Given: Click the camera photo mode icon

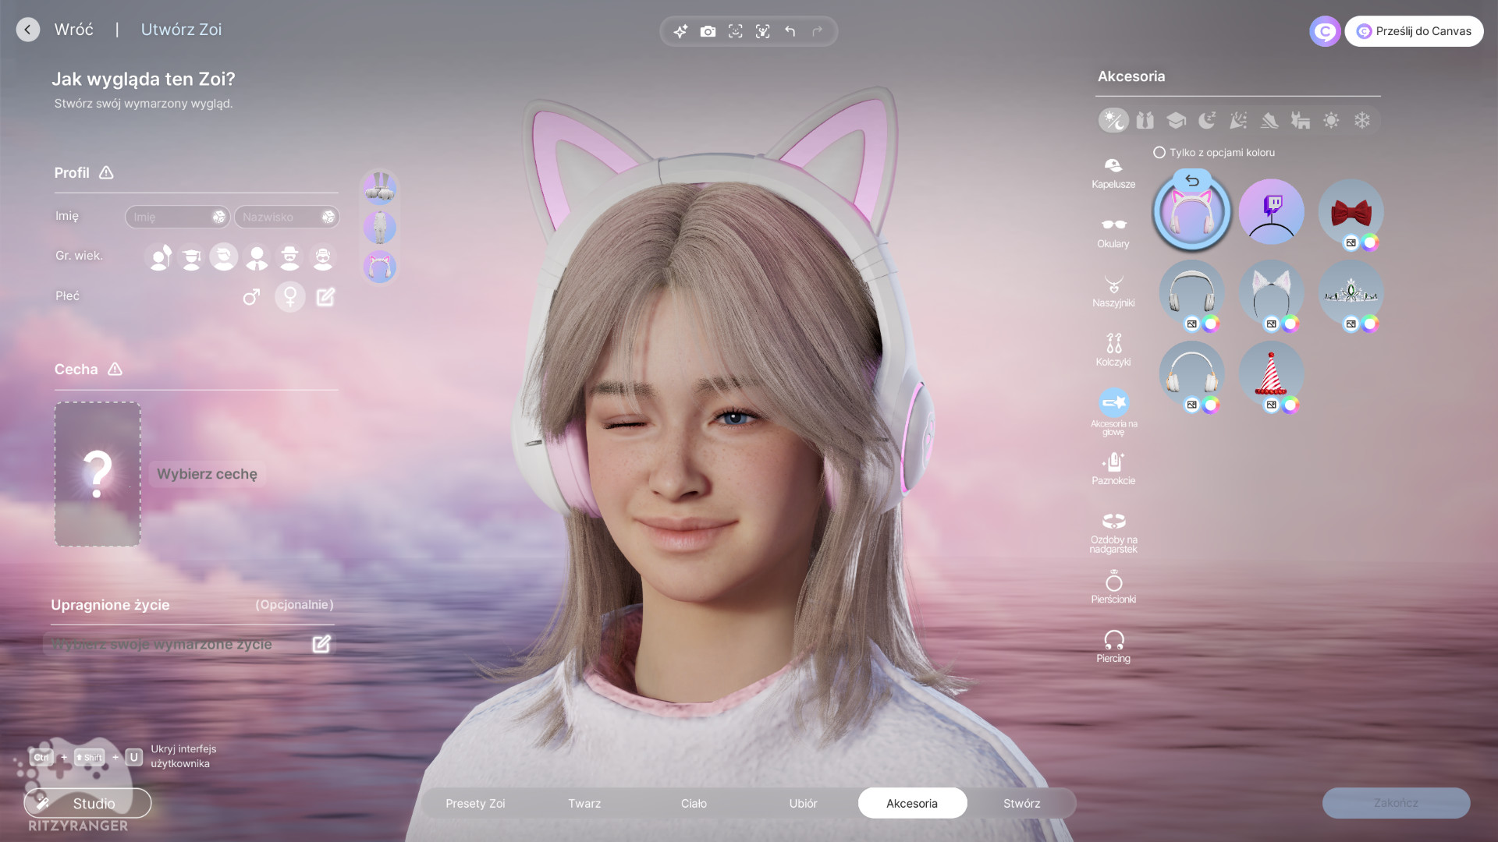Looking at the screenshot, I should click(708, 31).
